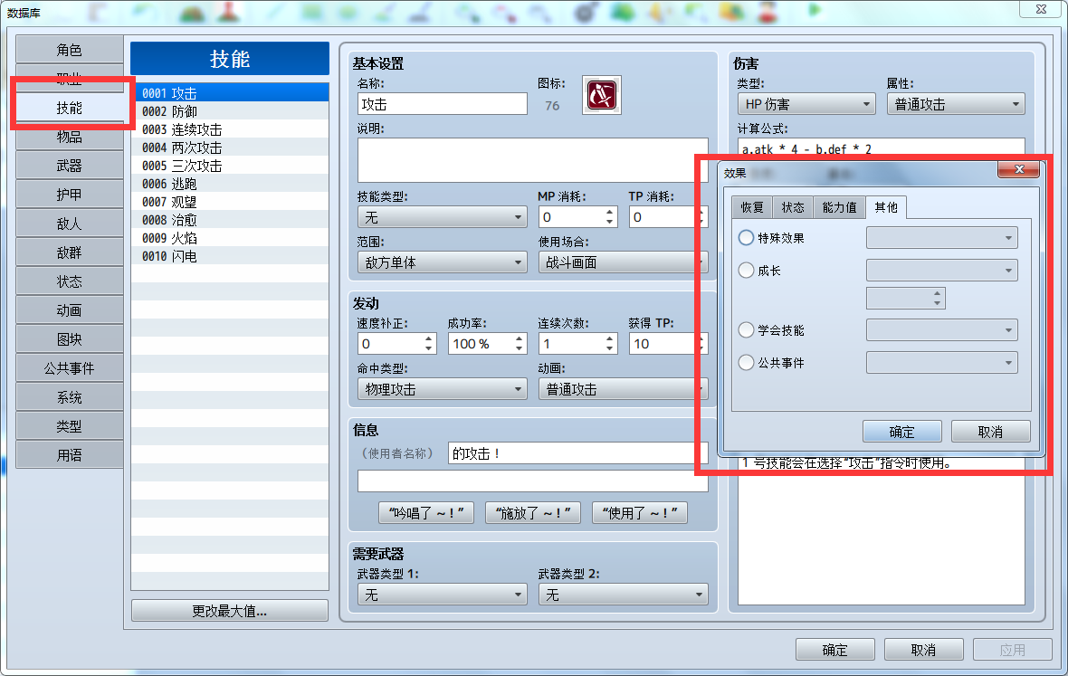Open the 学会技能 dropdown list
The width and height of the screenshot is (1068, 676).
click(x=942, y=330)
